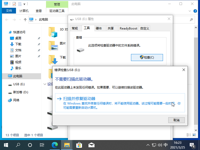
Task: Open Mail from the taskbar
Action: pos(91,145)
